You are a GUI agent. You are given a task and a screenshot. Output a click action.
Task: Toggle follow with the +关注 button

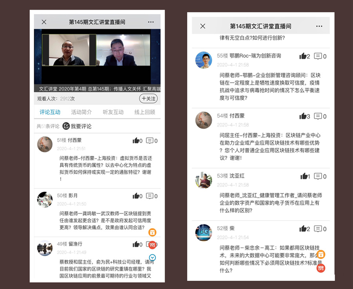pos(148,99)
